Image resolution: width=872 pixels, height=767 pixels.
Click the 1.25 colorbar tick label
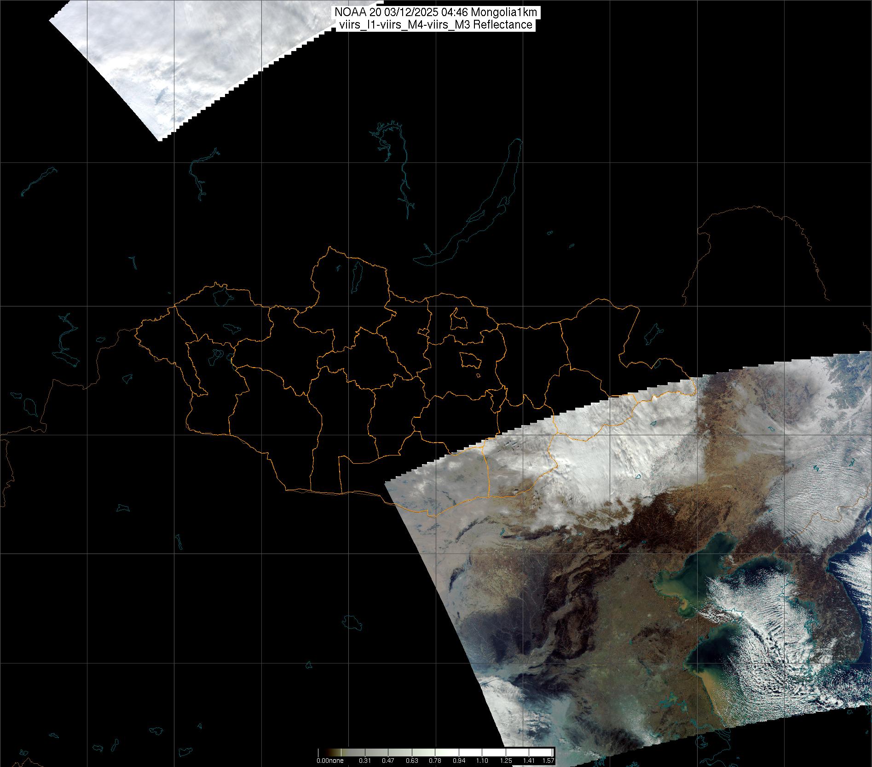click(506, 761)
